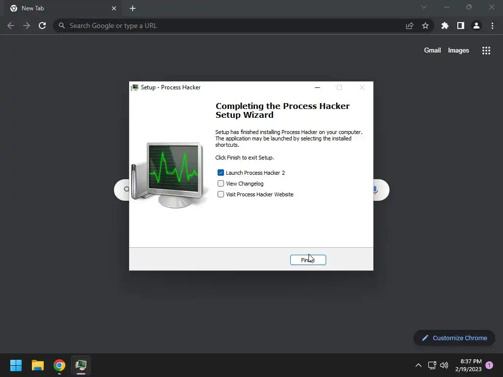Open network status tray icon
The width and height of the screenshot is (503, 377).
pyautogui.click(x=432, y=365)
